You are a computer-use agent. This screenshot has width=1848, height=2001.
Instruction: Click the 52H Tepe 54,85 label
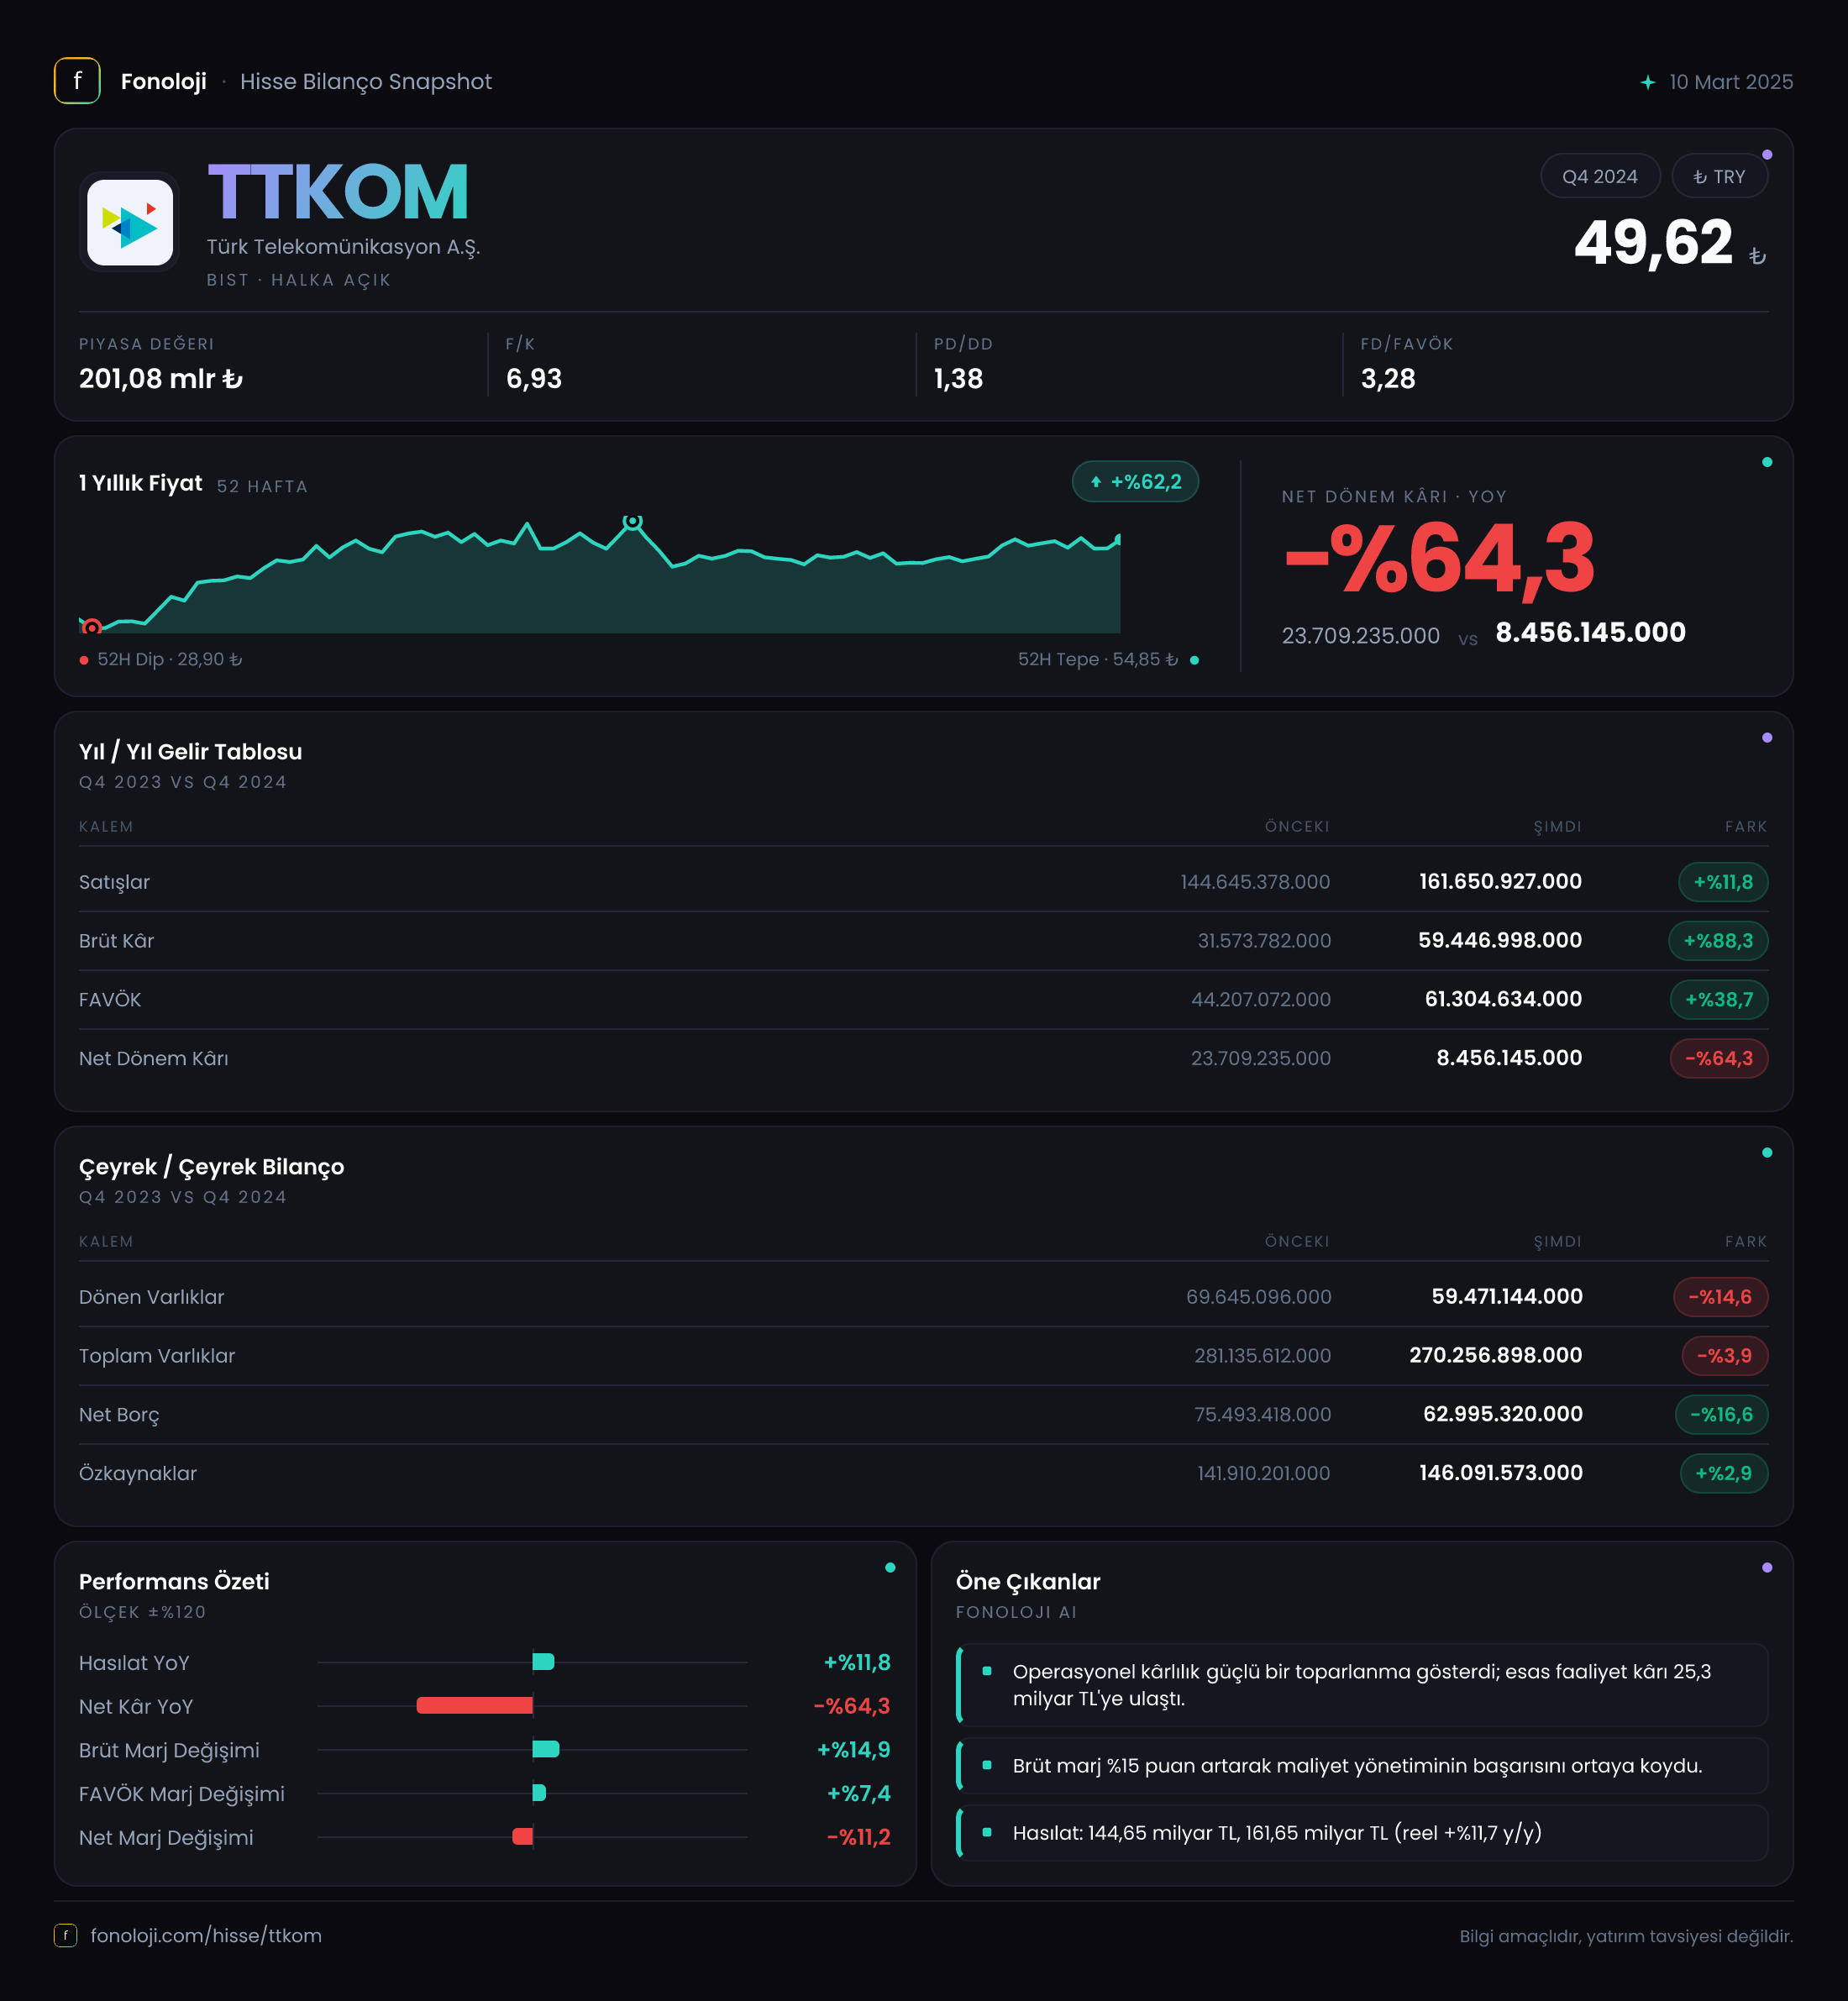1098,660
